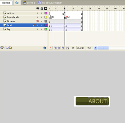
Task: Click Center Frame button
Action: [51, 48]
